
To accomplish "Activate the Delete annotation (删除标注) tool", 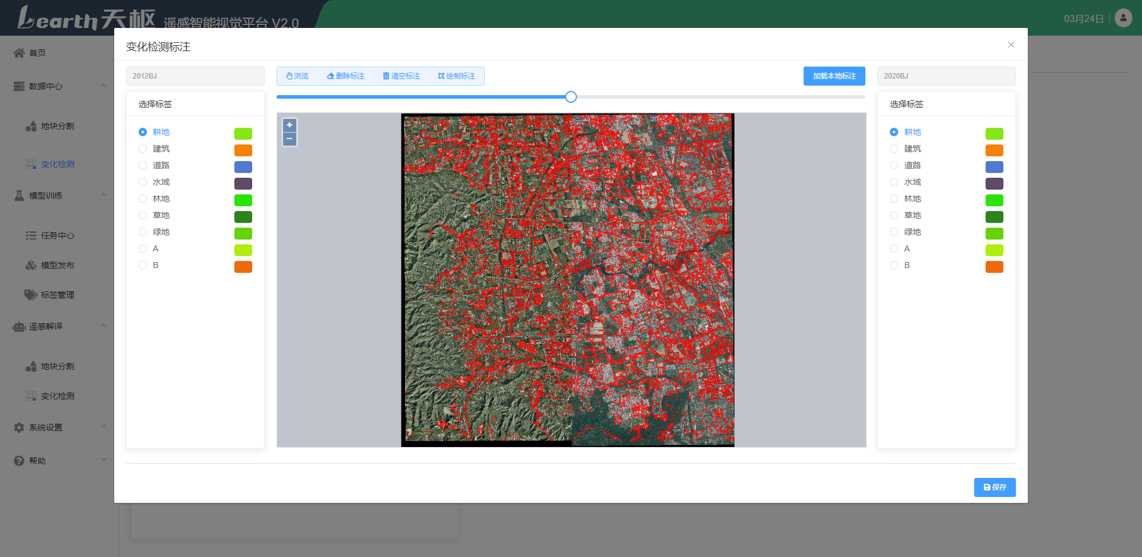I will [x=346, y=76].
